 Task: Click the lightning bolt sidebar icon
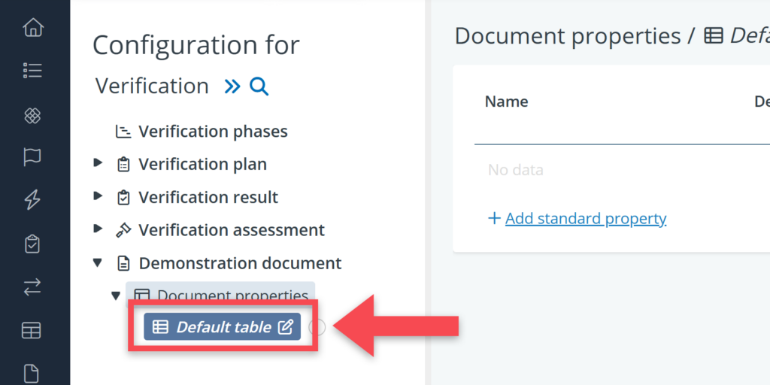[32, 200]
